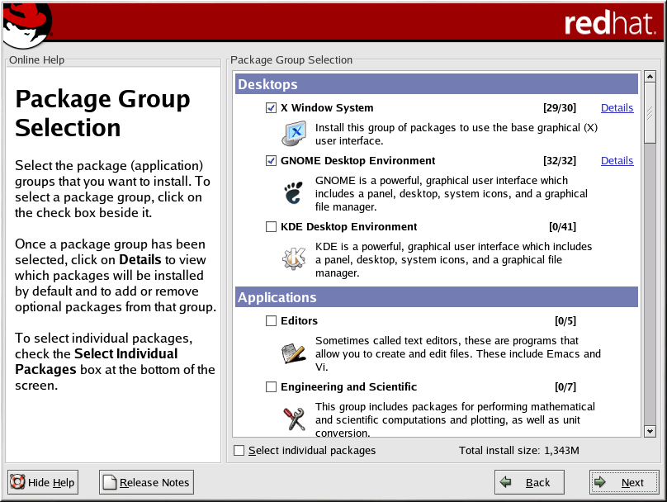Click the redhat wordmark in the banner

coord(609,23)
